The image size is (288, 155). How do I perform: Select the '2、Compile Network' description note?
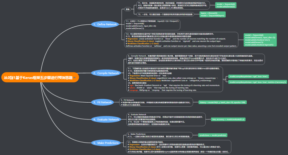tap(196, 59)
